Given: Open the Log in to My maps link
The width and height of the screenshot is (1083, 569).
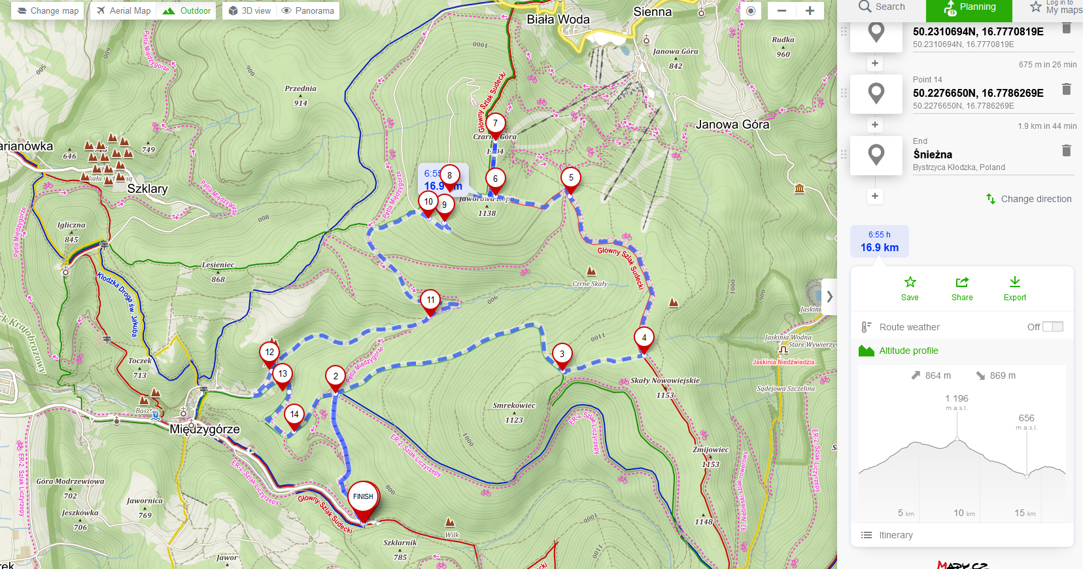Looking at the screenshot, I should pyautogui.click(x=1056, y=7).
